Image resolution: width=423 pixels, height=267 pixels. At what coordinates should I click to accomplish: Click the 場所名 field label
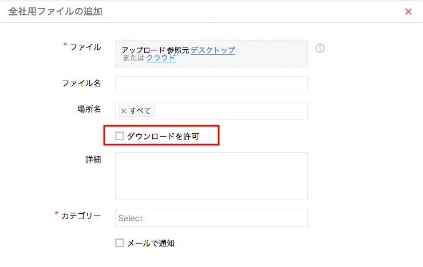coord(89,109)
